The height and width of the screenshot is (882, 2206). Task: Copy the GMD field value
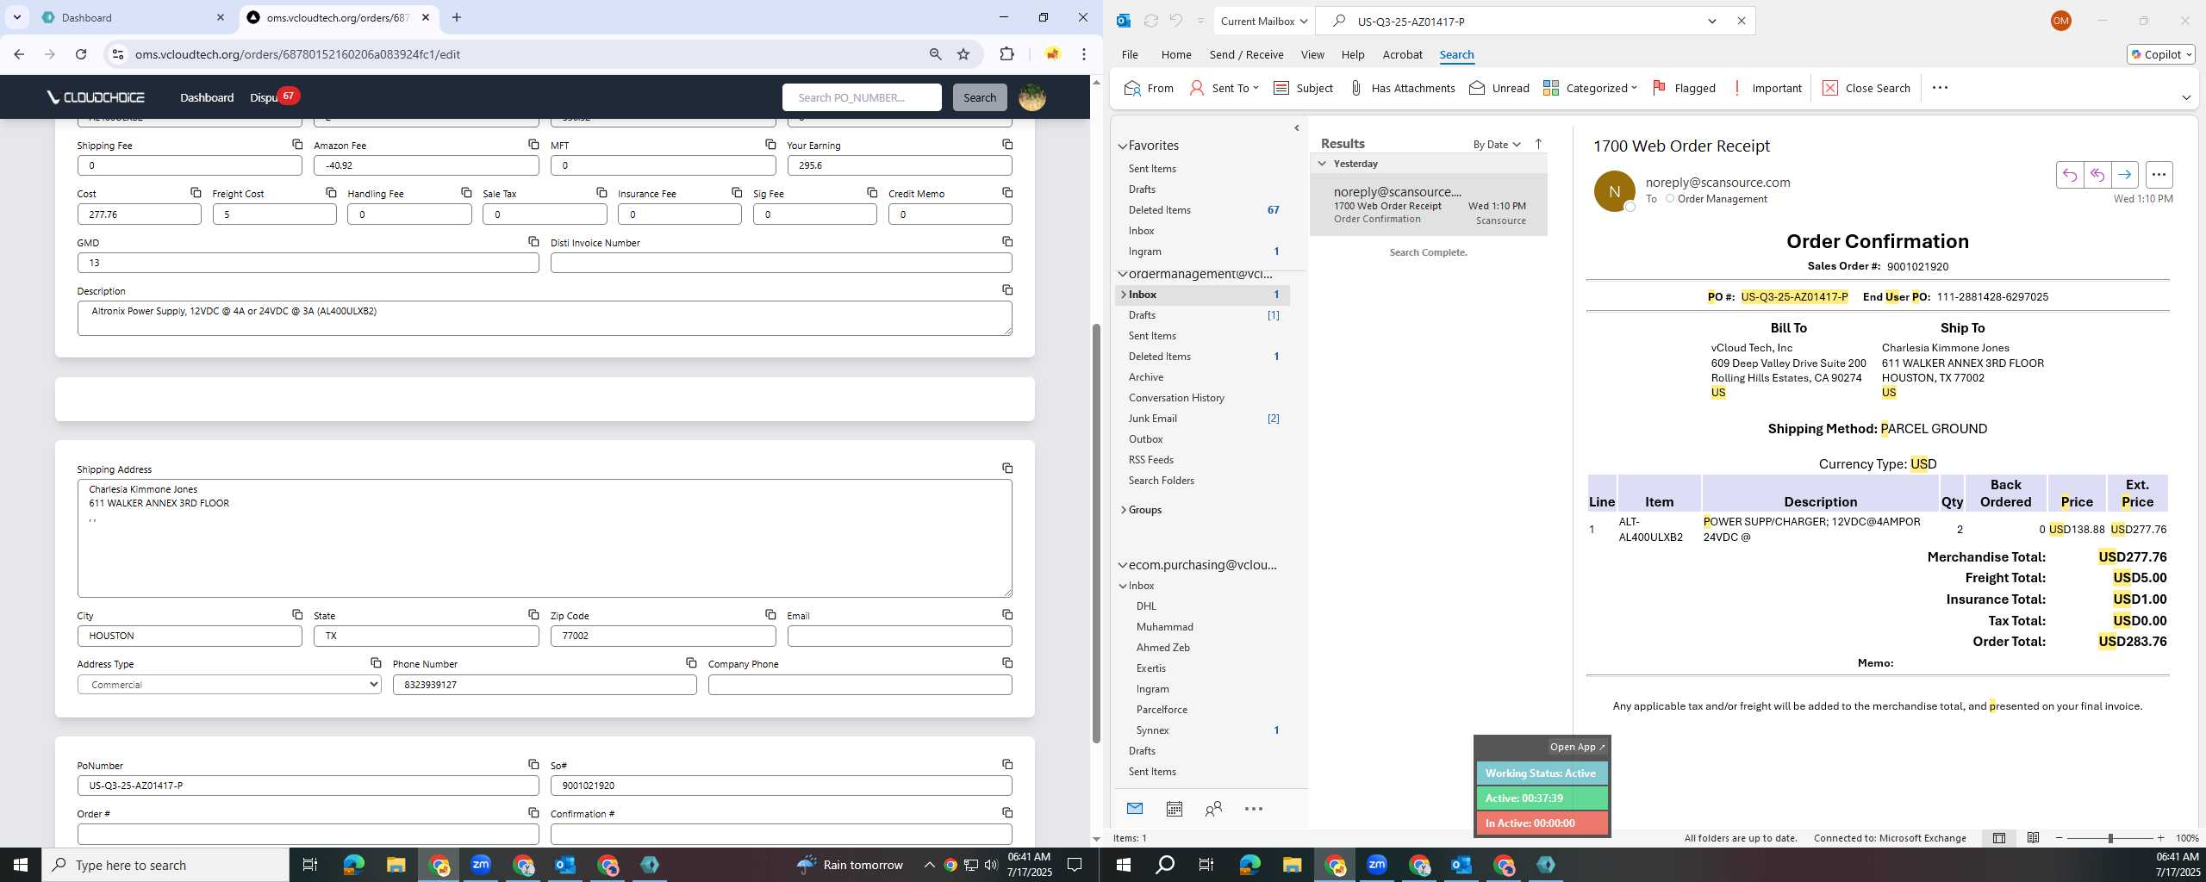(533, 242)
